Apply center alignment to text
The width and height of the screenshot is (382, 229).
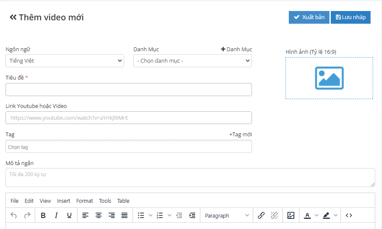99,215
